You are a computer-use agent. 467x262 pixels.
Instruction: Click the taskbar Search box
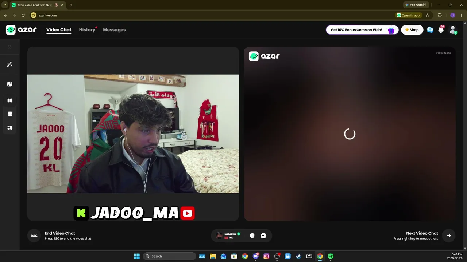point(169,256)
